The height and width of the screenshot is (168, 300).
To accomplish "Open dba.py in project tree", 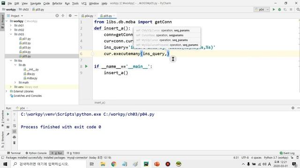I will click(29, 74).
